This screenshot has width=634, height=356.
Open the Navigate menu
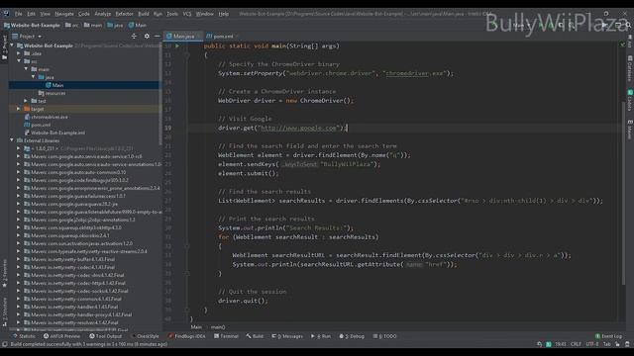(x=64, y=14)
